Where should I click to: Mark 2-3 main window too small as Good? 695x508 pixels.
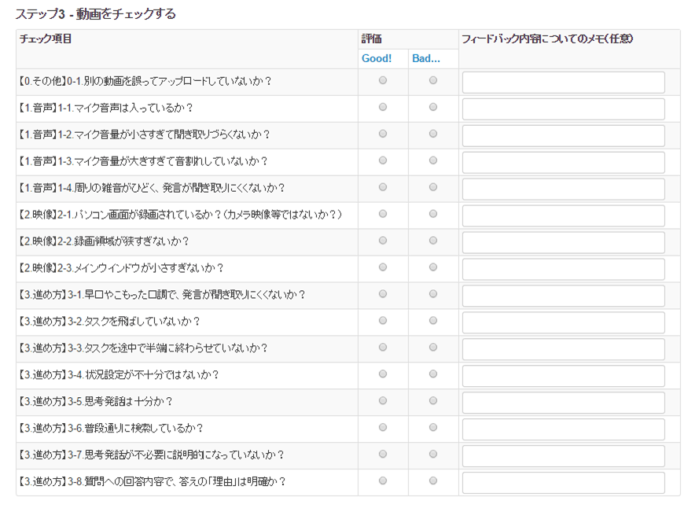coord(383,267)
